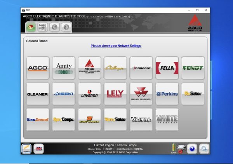The width and height of the screenshot is (233, 164).
Task: Pick the SUNFLOWER brand tile
Action: coord(89,120)
